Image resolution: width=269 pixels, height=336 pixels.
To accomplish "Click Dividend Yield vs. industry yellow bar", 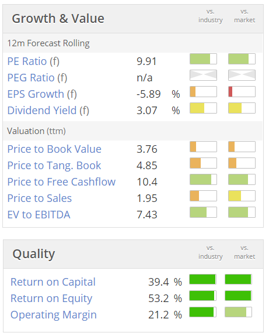I will tap(203, 108).
